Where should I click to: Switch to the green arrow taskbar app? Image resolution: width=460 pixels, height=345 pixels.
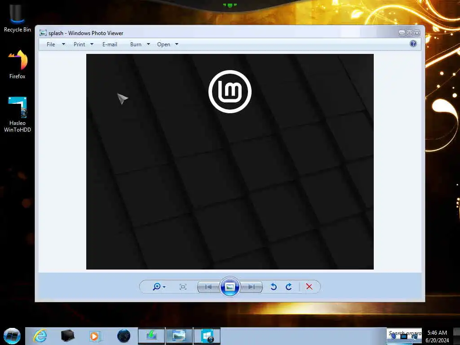pyautogui.click(x=151, y=336)
